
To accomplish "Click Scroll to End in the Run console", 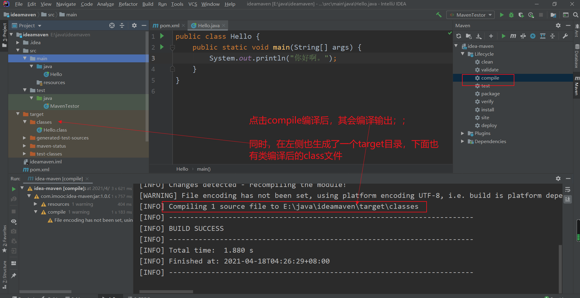I will click(x=568, y=199).
